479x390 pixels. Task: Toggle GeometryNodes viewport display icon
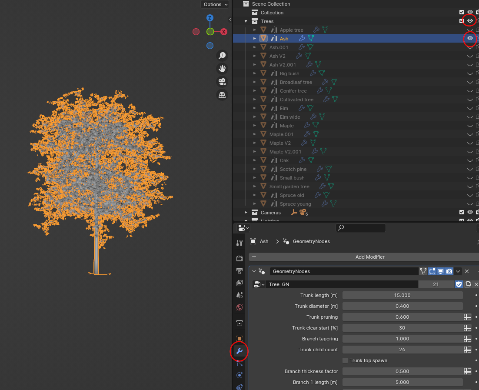pyautogui.click(x=440, y=271)
